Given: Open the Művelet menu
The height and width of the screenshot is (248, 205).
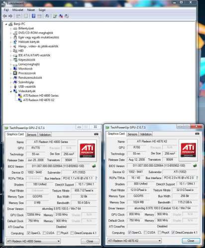Looking at the screenshot, I should pos(18,10).
